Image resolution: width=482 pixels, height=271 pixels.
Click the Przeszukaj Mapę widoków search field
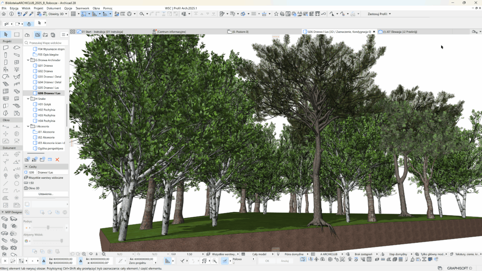coord(46,42)
